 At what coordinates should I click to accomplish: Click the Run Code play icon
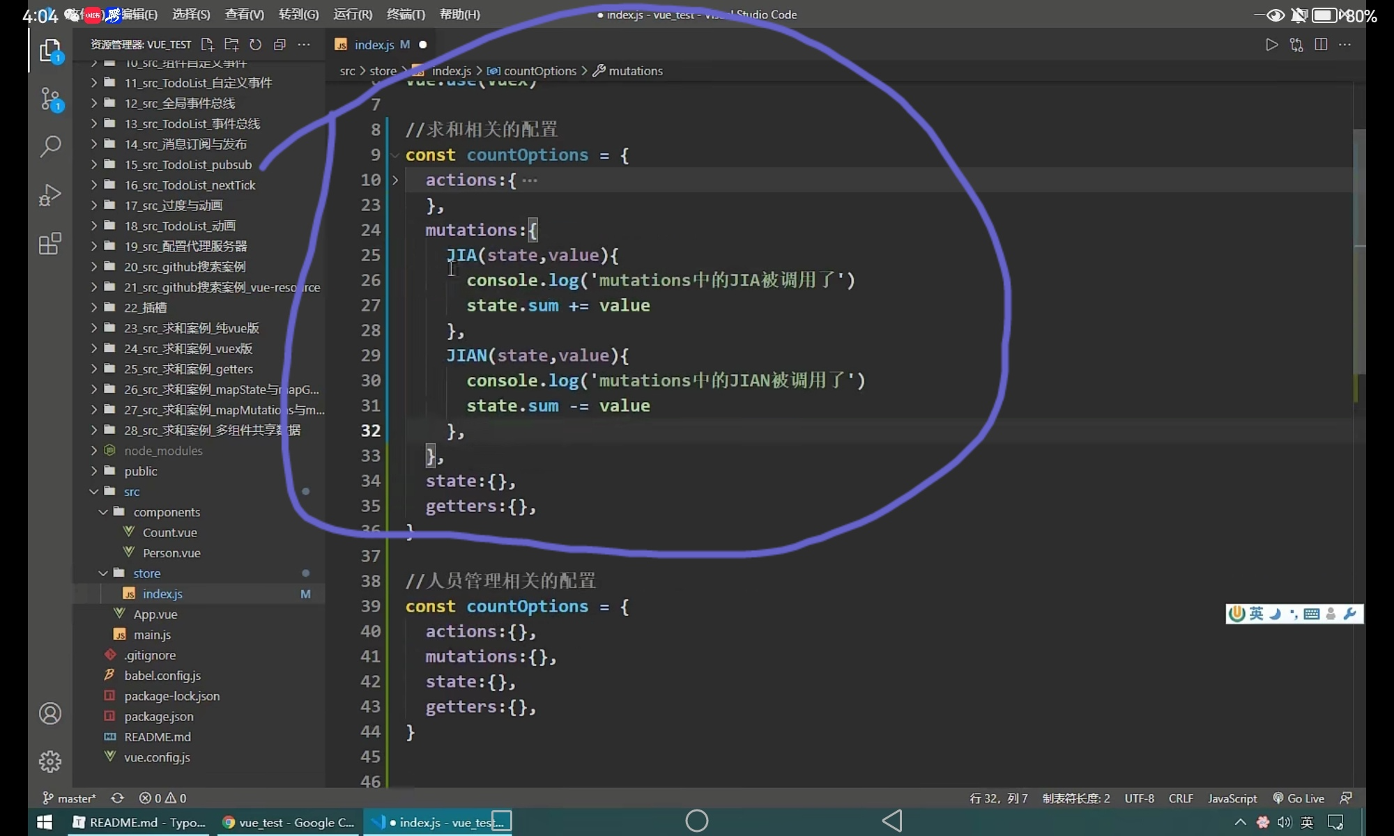1271,45
